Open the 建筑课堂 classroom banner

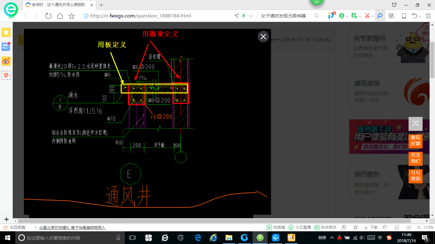coord(389,91)
